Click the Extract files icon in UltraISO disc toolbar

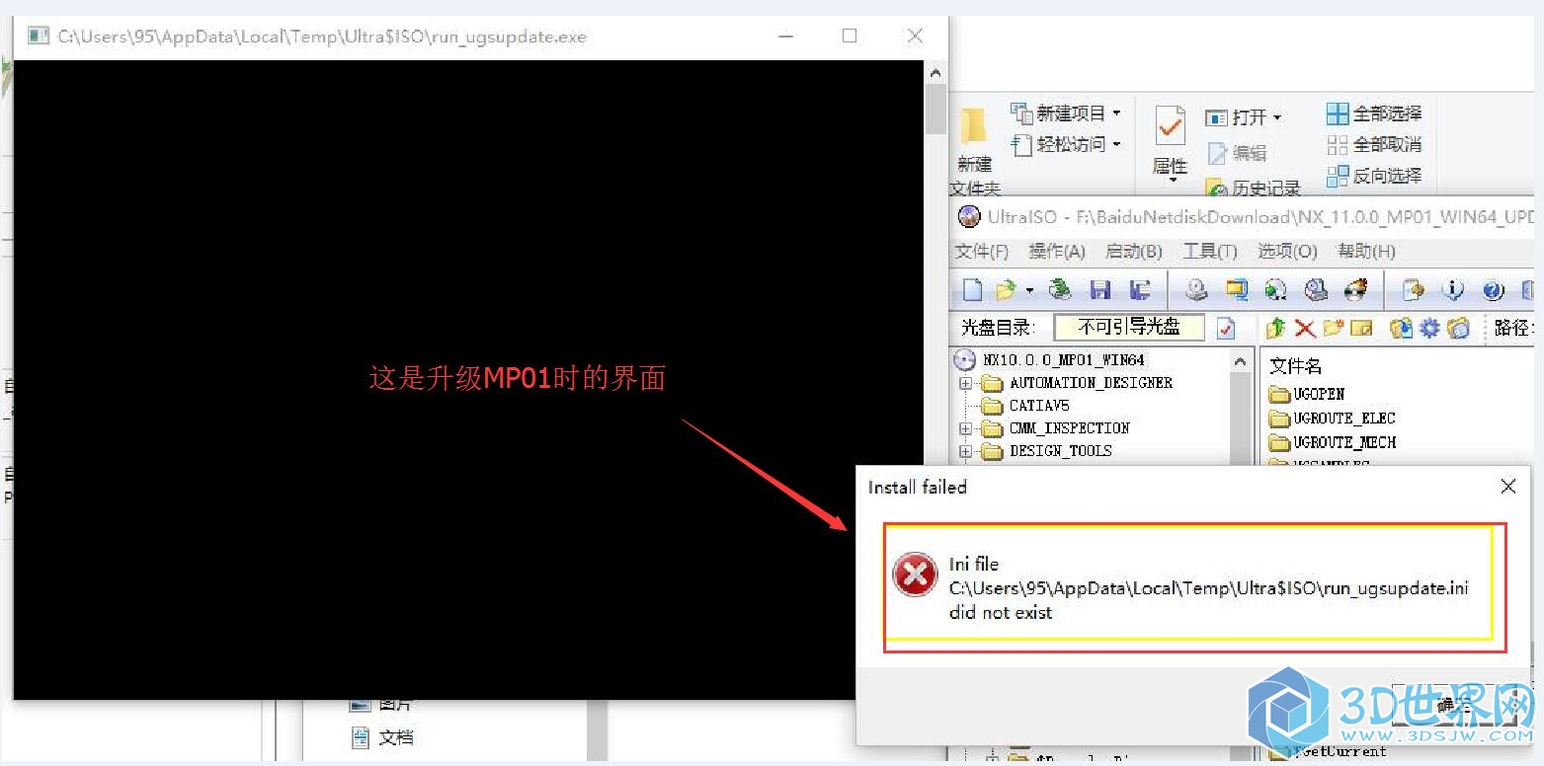click(x=1401, y=328)
